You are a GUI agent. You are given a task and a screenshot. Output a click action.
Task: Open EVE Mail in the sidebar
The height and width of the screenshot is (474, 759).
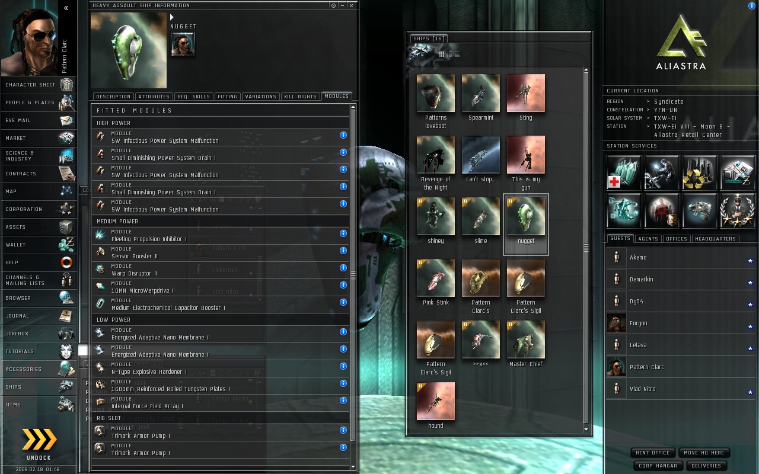[39, 120]
